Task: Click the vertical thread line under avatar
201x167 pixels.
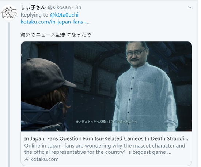Action: point(9,95)
